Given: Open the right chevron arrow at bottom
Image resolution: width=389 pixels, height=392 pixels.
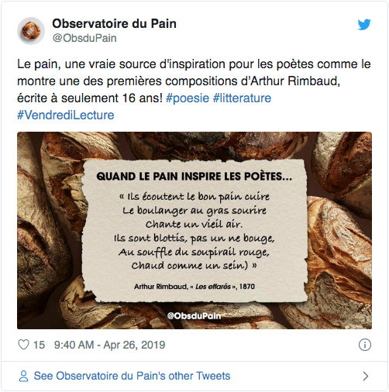Looking at the screenshot, I should (365, 376).
